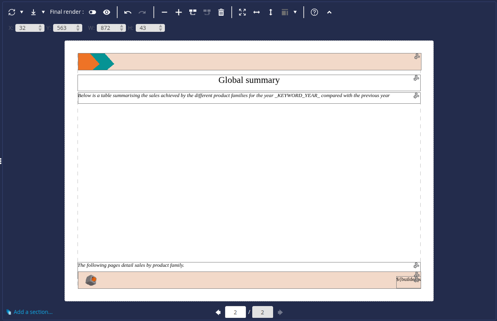497x321 pixels.
Task: Zoom in with the plus icon
Action: pyautogui.click(x=179, y=12)
